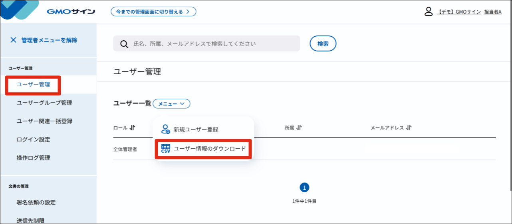Open ユーザーグループ管理 in the sidebar
The height and width of the screenshot is (224, 512).
44,103
